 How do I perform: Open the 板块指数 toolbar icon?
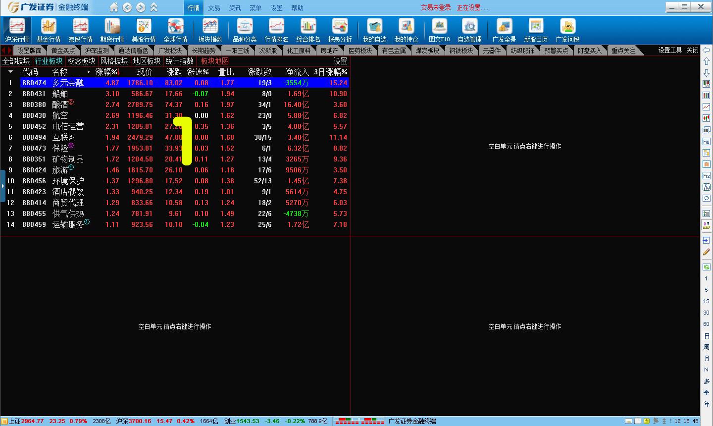pos(210,30)
